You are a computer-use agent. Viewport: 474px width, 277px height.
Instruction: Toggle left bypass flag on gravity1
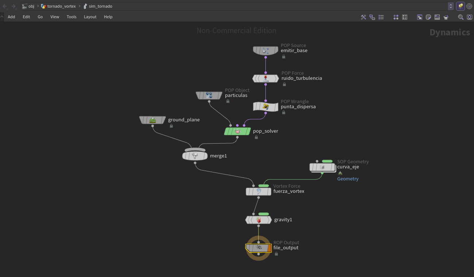click(x=248, y=220)
